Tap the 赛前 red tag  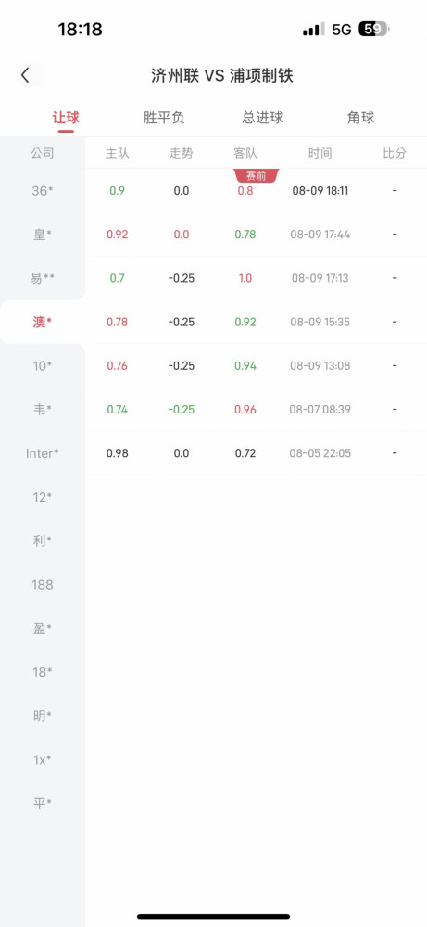[257, 175]
